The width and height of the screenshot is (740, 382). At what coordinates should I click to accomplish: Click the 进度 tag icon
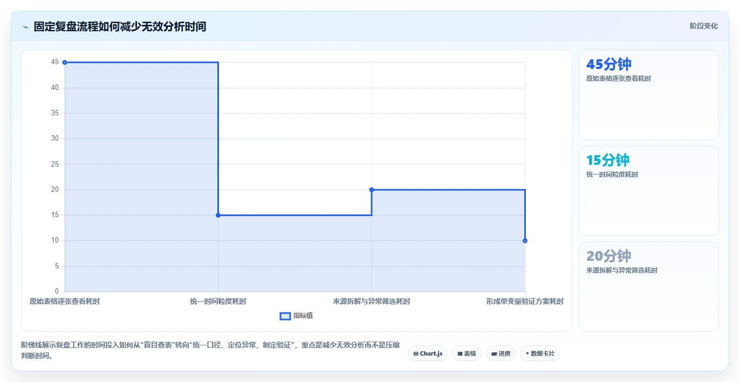tap(494, 354)
